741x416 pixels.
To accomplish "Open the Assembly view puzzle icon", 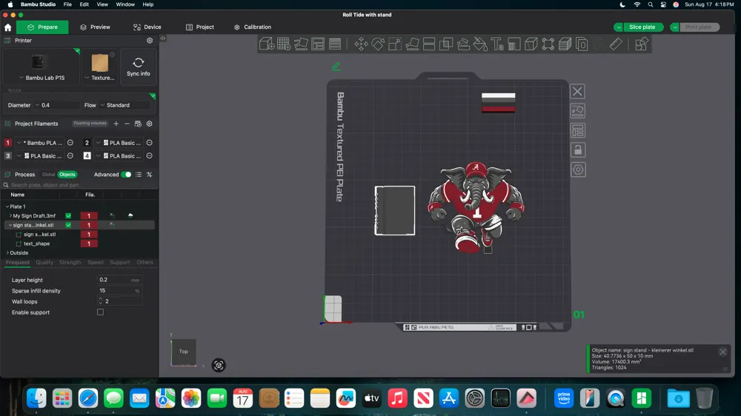I will coord(641,44).
